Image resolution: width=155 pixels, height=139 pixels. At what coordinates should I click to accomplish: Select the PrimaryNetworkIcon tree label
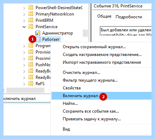tap(55, 14)
